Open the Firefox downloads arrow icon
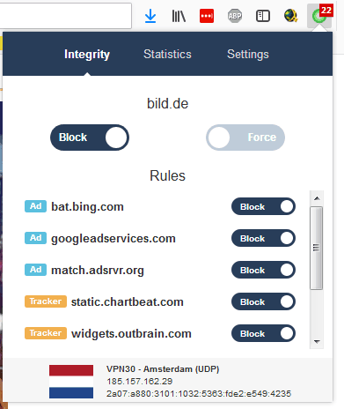The height and width of the screenshot is (409, 344). pos(150,16)
